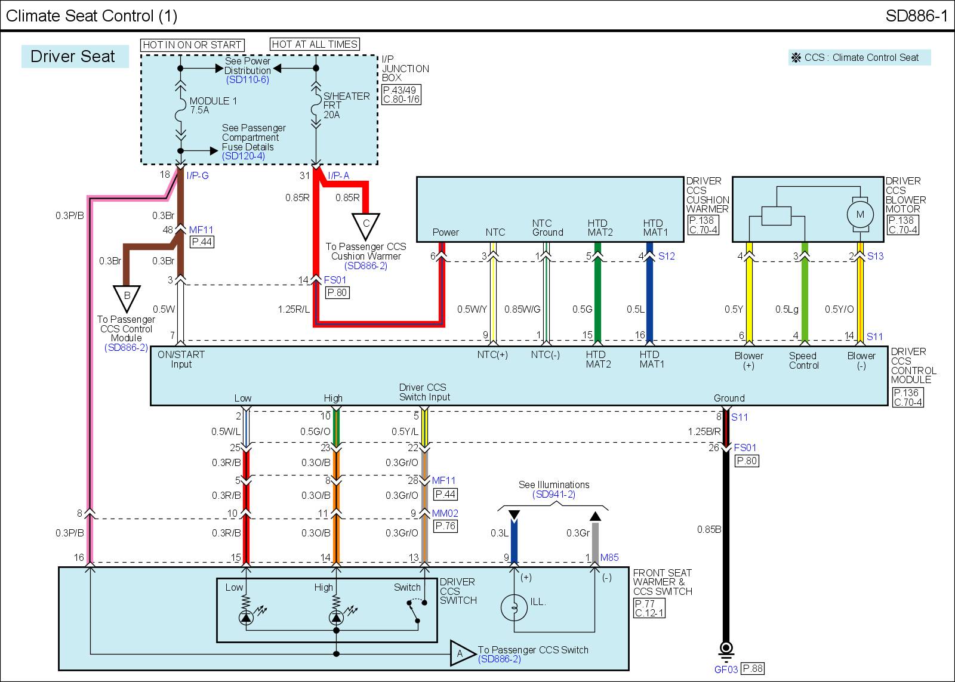
Task: Click the triangle connector B symbol
Action: 127,298
